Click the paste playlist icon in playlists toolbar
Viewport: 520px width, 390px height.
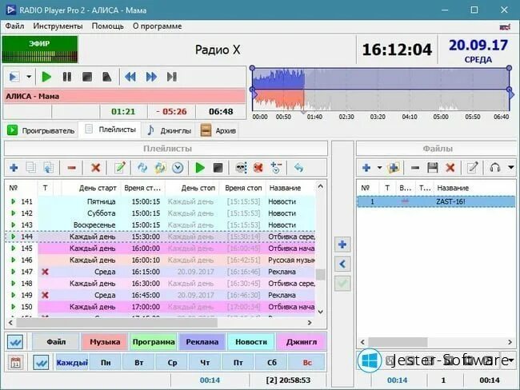point(49,168)
